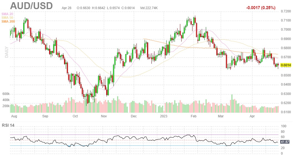Select the SMA 20 legend label
The width and height of the screenshot is (293, 156).
7,14
